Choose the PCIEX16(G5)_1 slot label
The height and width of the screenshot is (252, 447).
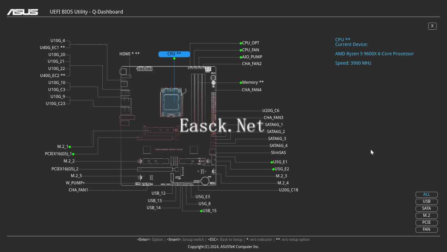[x=58, y=154]
